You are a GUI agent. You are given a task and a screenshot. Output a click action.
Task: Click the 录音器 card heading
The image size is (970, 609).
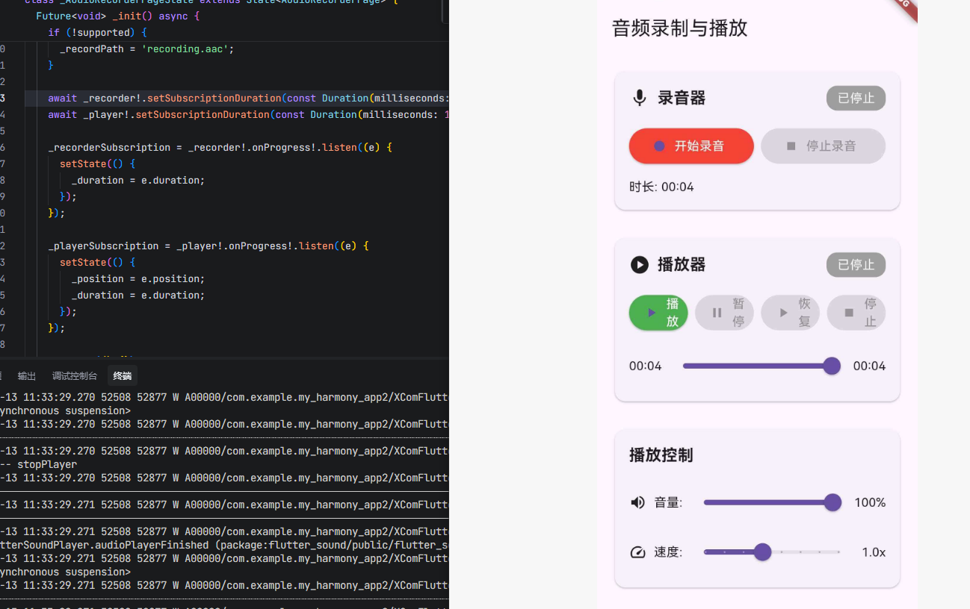coord(682,98)
